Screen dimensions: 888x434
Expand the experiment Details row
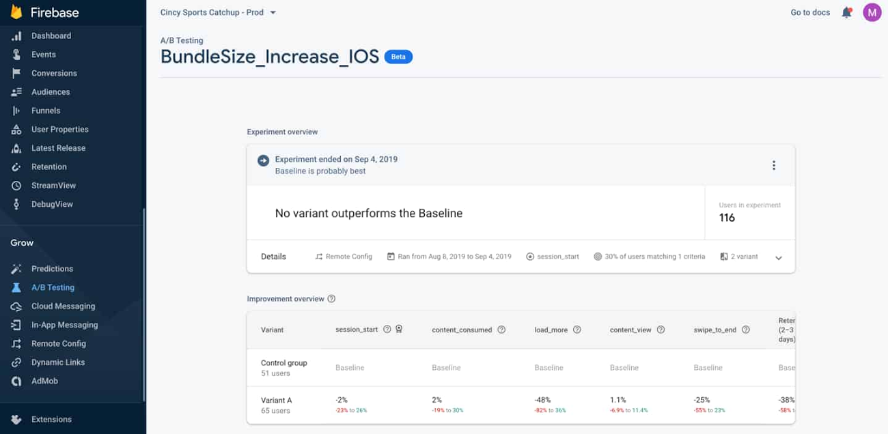pos(778,257)
